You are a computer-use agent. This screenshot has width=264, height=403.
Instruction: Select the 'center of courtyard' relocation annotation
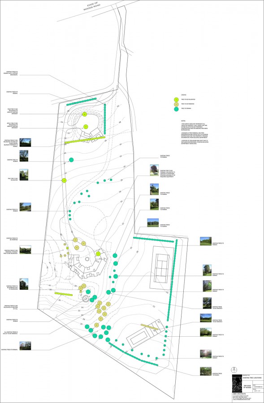tap(168, 174)
